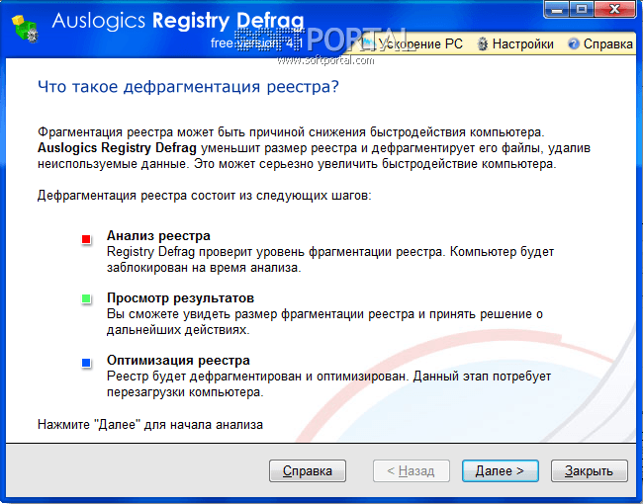Click the Далее > button
This screenshot has height=504, width=643.
click(500, 470)
